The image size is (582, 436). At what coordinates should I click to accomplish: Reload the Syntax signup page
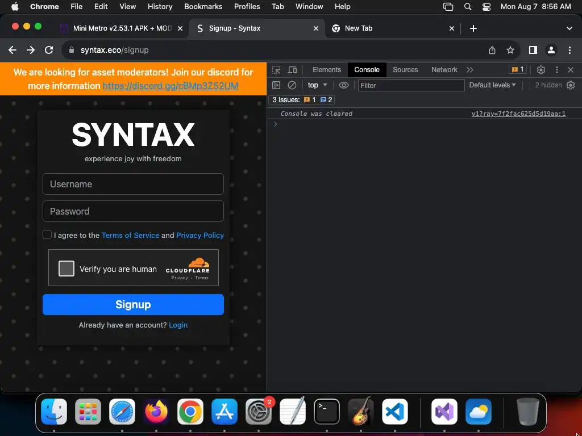[x=49, y=50]
